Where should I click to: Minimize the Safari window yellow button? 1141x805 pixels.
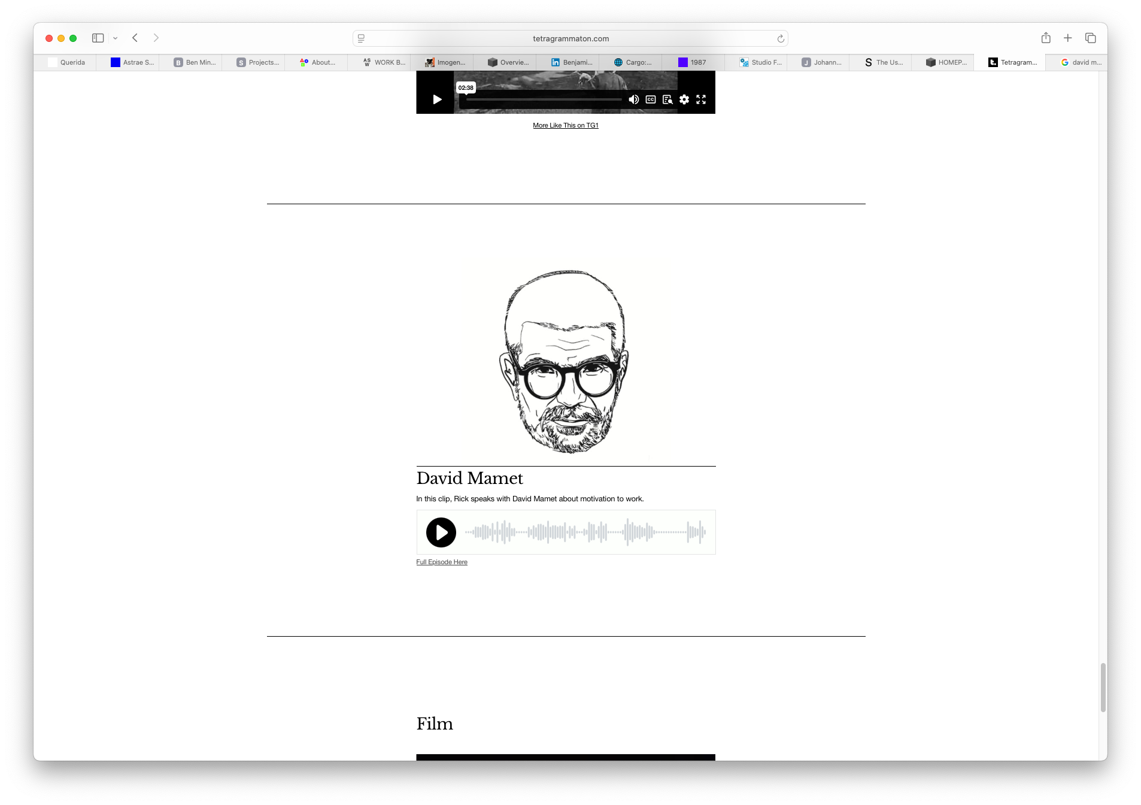pos(61,38)
